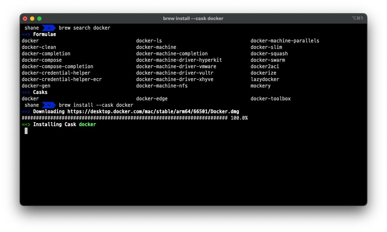Select 'docker-compose' formula name
The image size is (387, 232).
click(x=42, y=60)
